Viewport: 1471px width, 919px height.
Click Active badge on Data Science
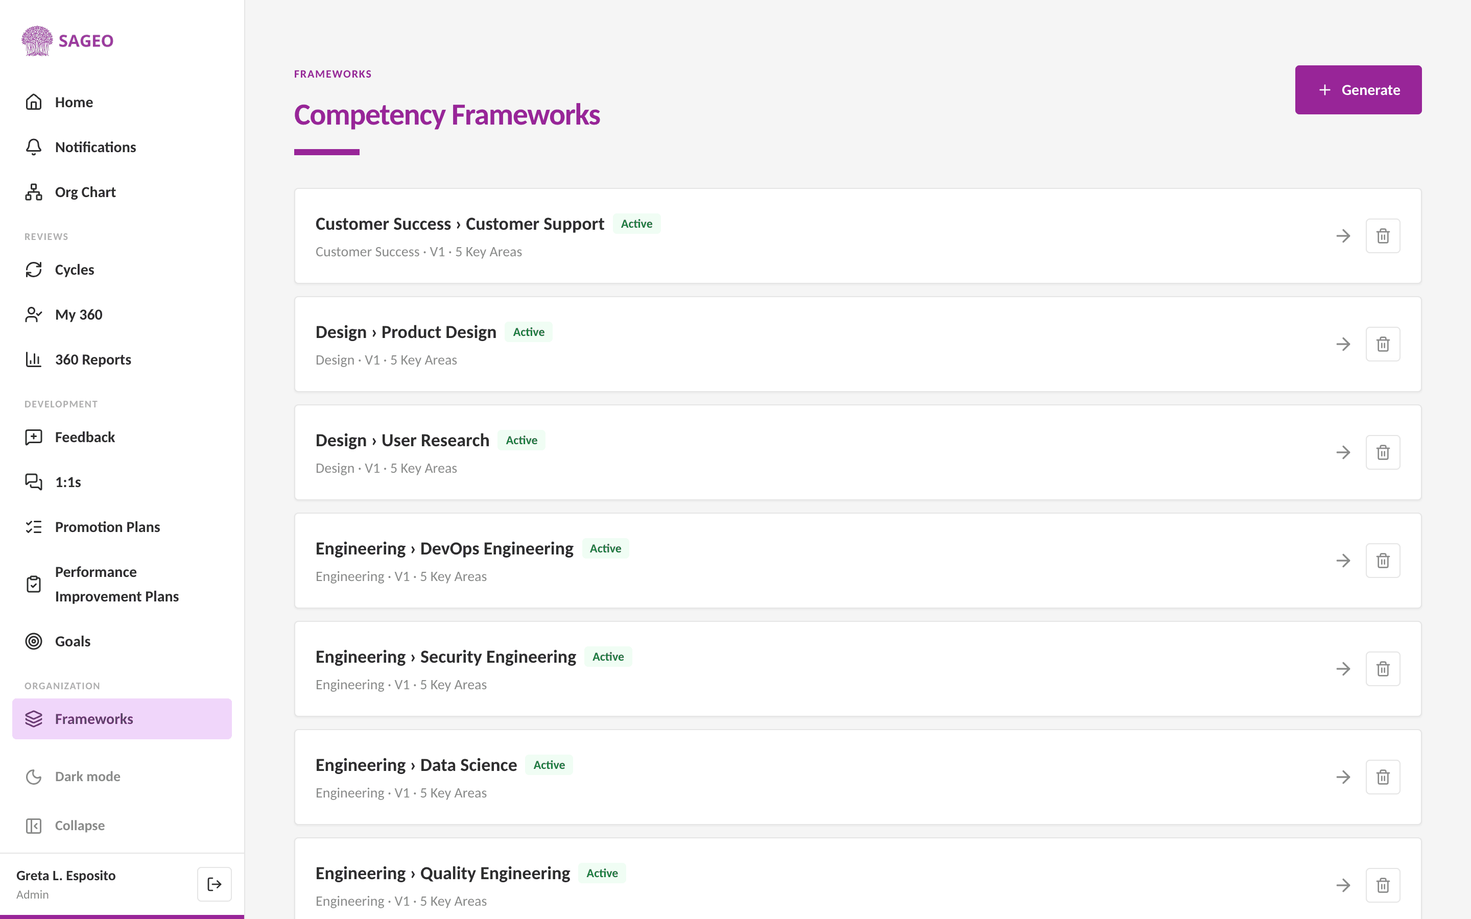[x=549, y=765]
